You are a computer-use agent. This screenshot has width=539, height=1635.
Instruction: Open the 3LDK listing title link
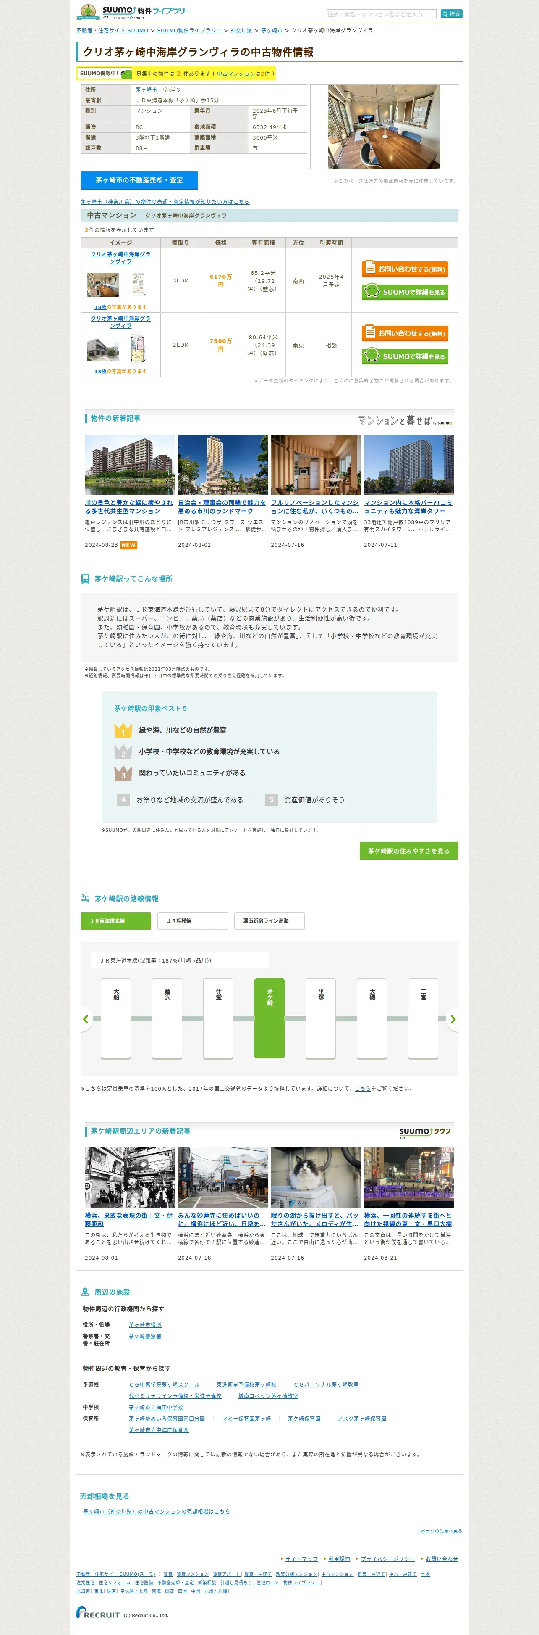click(120, 258)
